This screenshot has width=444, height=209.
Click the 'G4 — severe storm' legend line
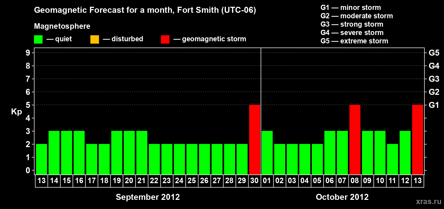pyautogui.click(x=352, y=33)
